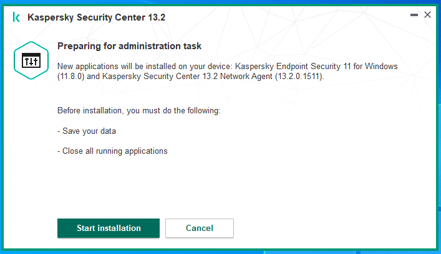
Task: Click the Close all running applications item
Action: tap(112, 151)
